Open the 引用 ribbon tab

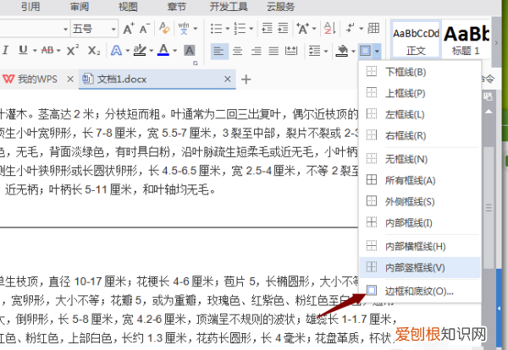click(x=30, y=7)
